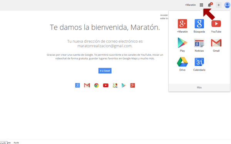Open Drive app in launcher panel
Screen dimensions: 231x144
(x=182, y=64)
